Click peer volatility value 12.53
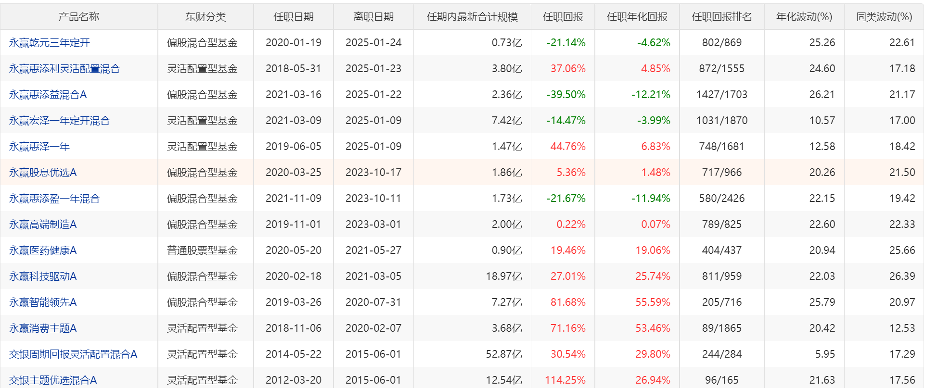The image size is (925, 388). tap(902, 328)
